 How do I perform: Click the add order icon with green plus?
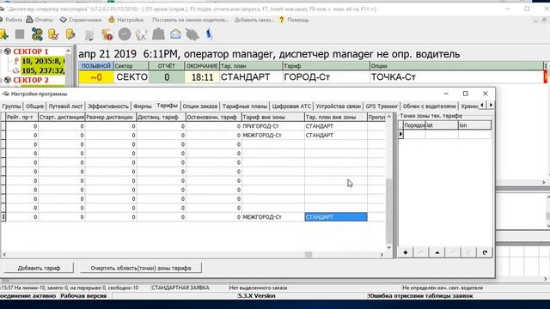3,34
